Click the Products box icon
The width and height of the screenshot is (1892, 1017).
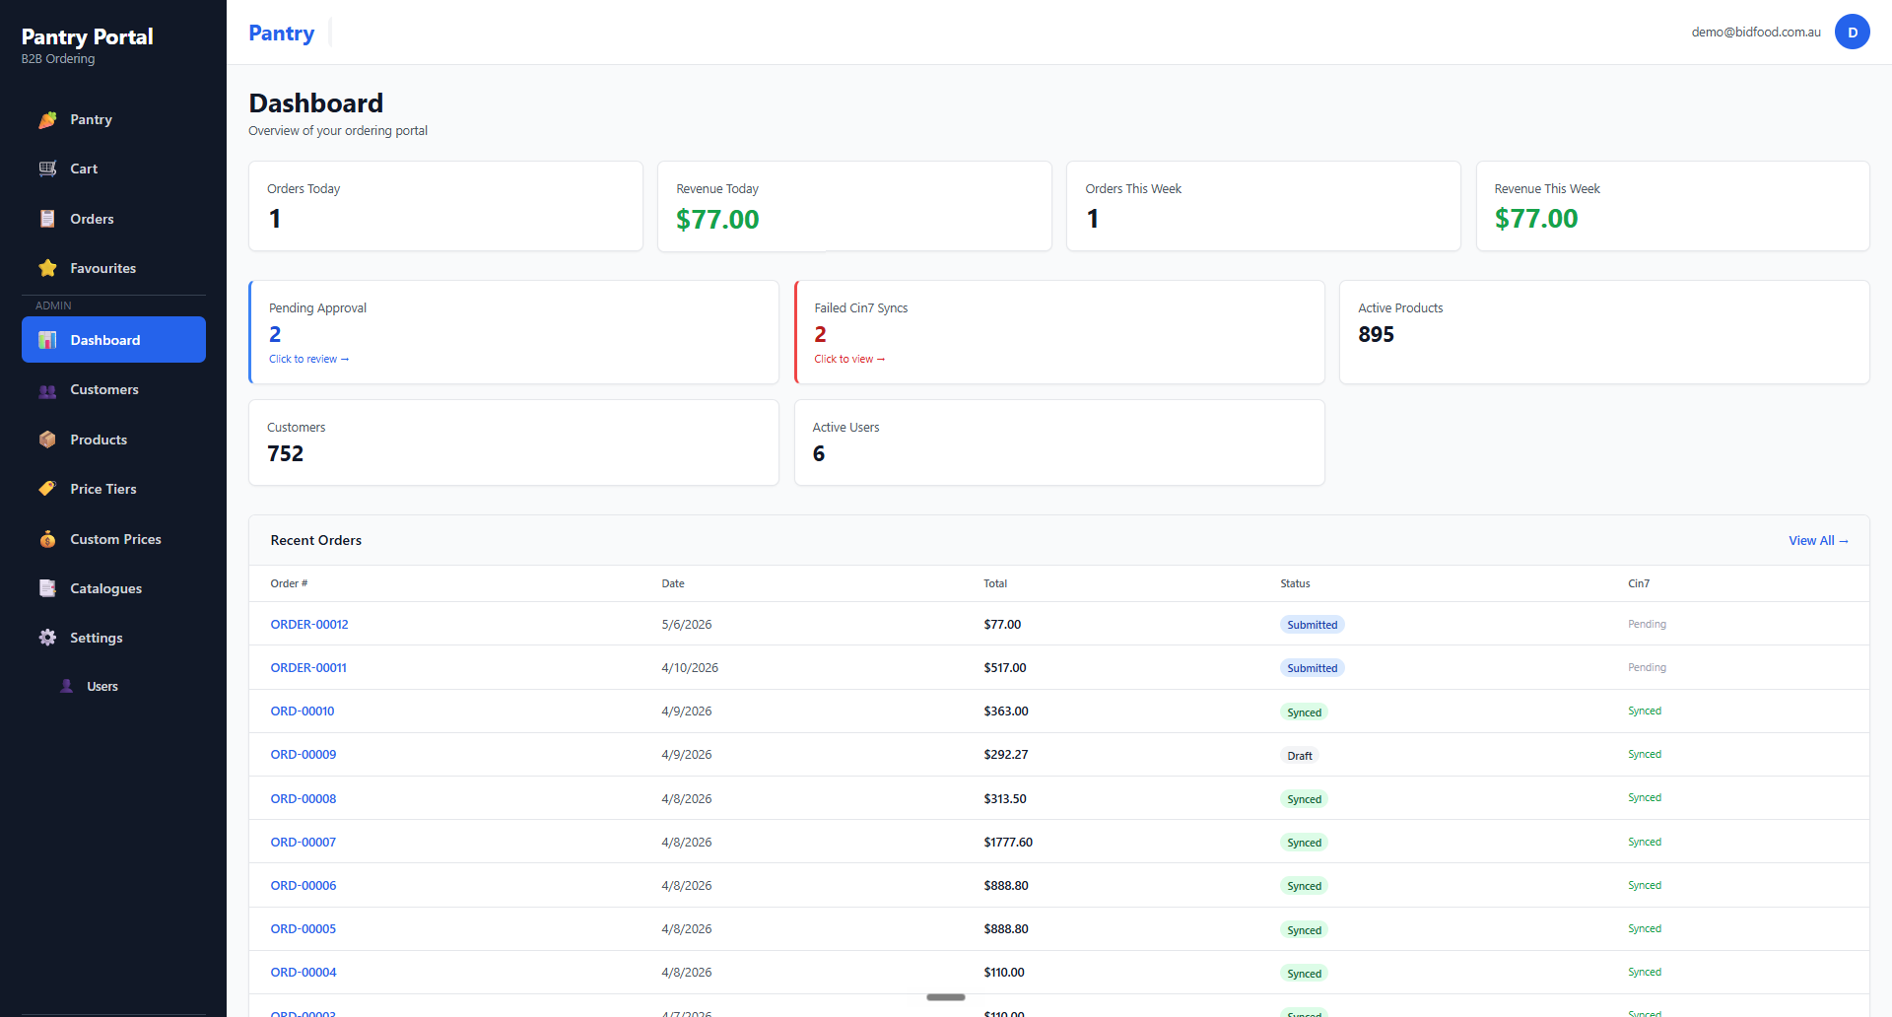[47, 440]
